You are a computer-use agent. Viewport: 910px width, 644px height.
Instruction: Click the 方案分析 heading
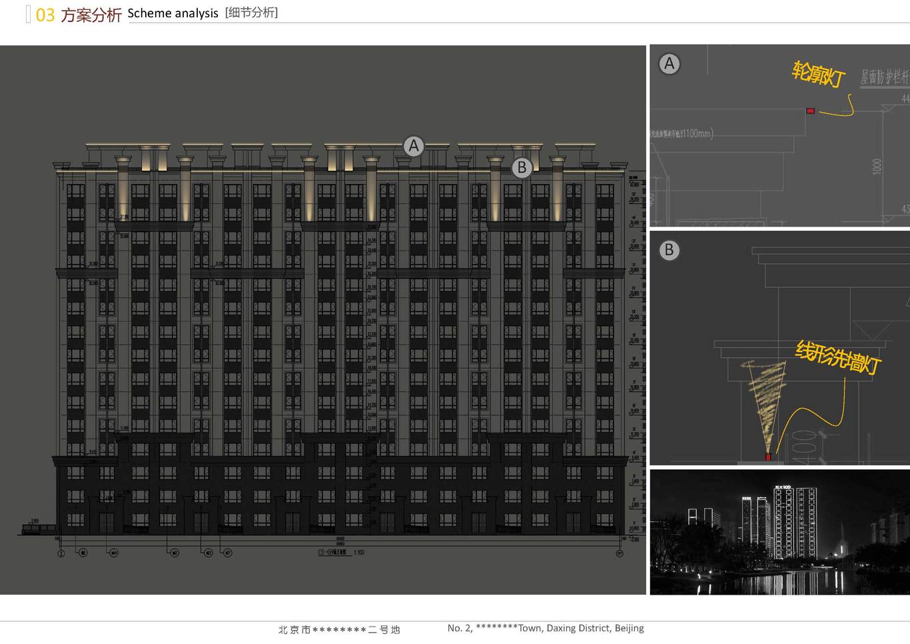point(91,15)
